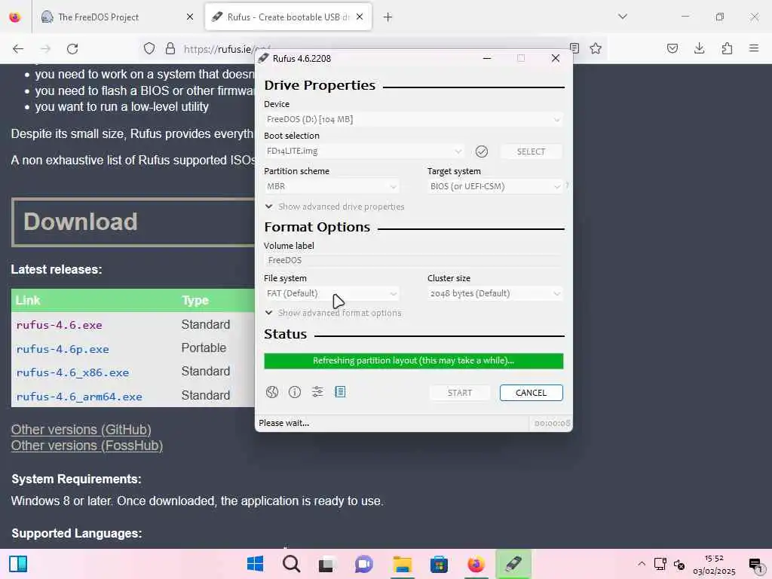Viewport: 772px width, 579px height.
Task: Open the Target system dropdown
Action: (495, 186)
